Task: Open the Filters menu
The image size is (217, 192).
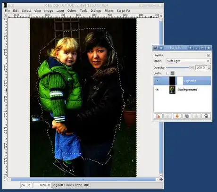Action: (109, 11)
